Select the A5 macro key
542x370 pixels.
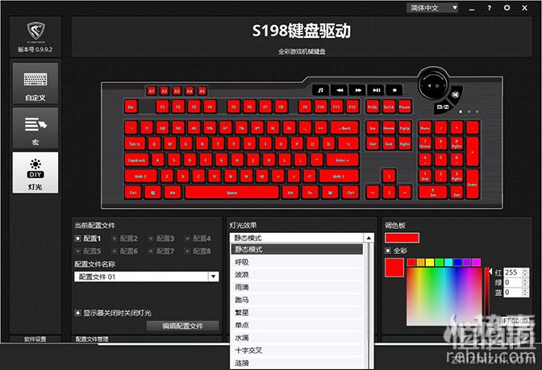click(x=202, y=91)
